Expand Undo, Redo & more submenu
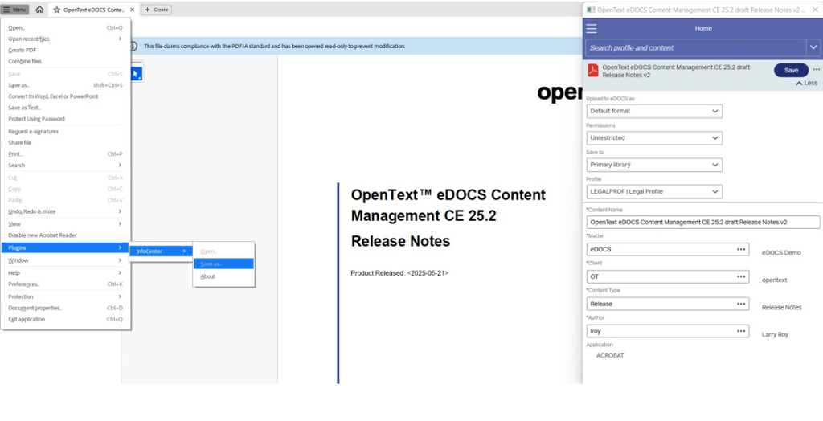823x421 pixels. pyautogui.click(x=66, y=211)
